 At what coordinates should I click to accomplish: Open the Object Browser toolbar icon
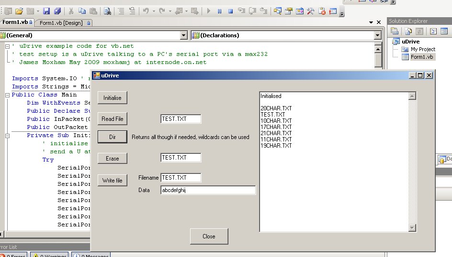coord(300,11)
